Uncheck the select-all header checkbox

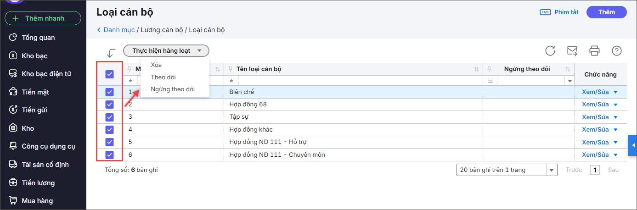click(109, 74)
